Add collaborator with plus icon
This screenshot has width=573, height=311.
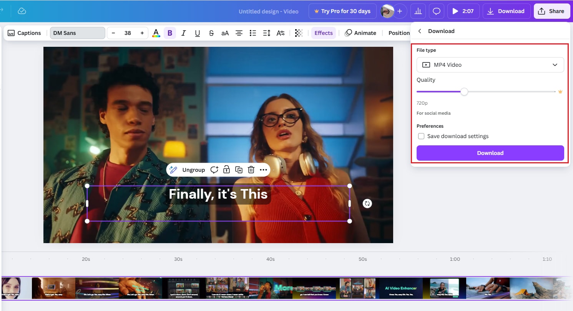(x=400, y=11)
